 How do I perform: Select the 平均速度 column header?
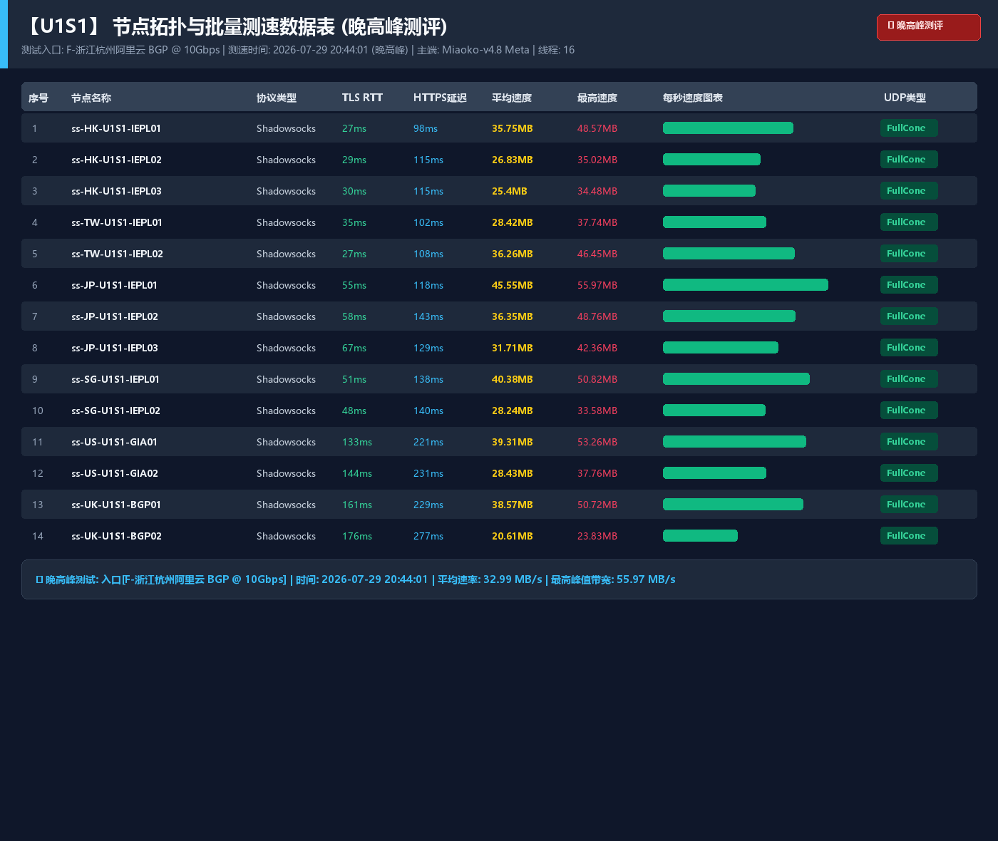click(x=512, y=98)
